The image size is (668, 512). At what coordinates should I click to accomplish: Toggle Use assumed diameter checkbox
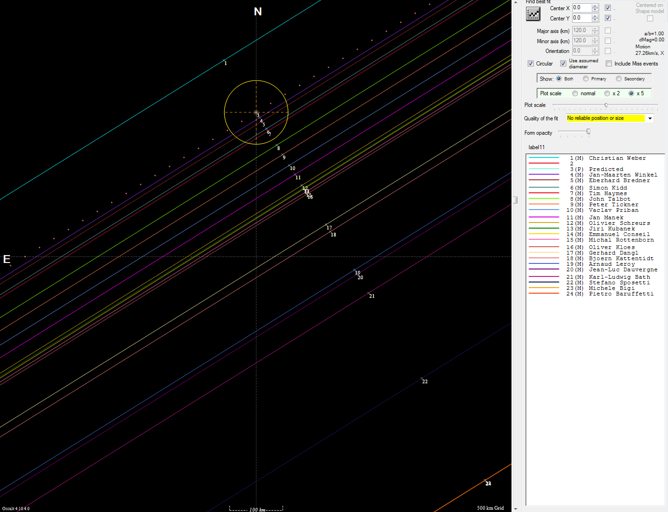point(563,64)
